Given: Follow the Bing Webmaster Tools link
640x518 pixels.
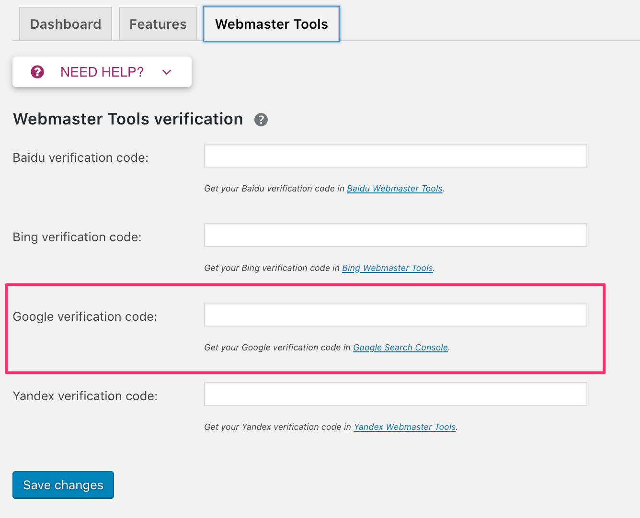Looking at the screenshot, I should point(387,268).
